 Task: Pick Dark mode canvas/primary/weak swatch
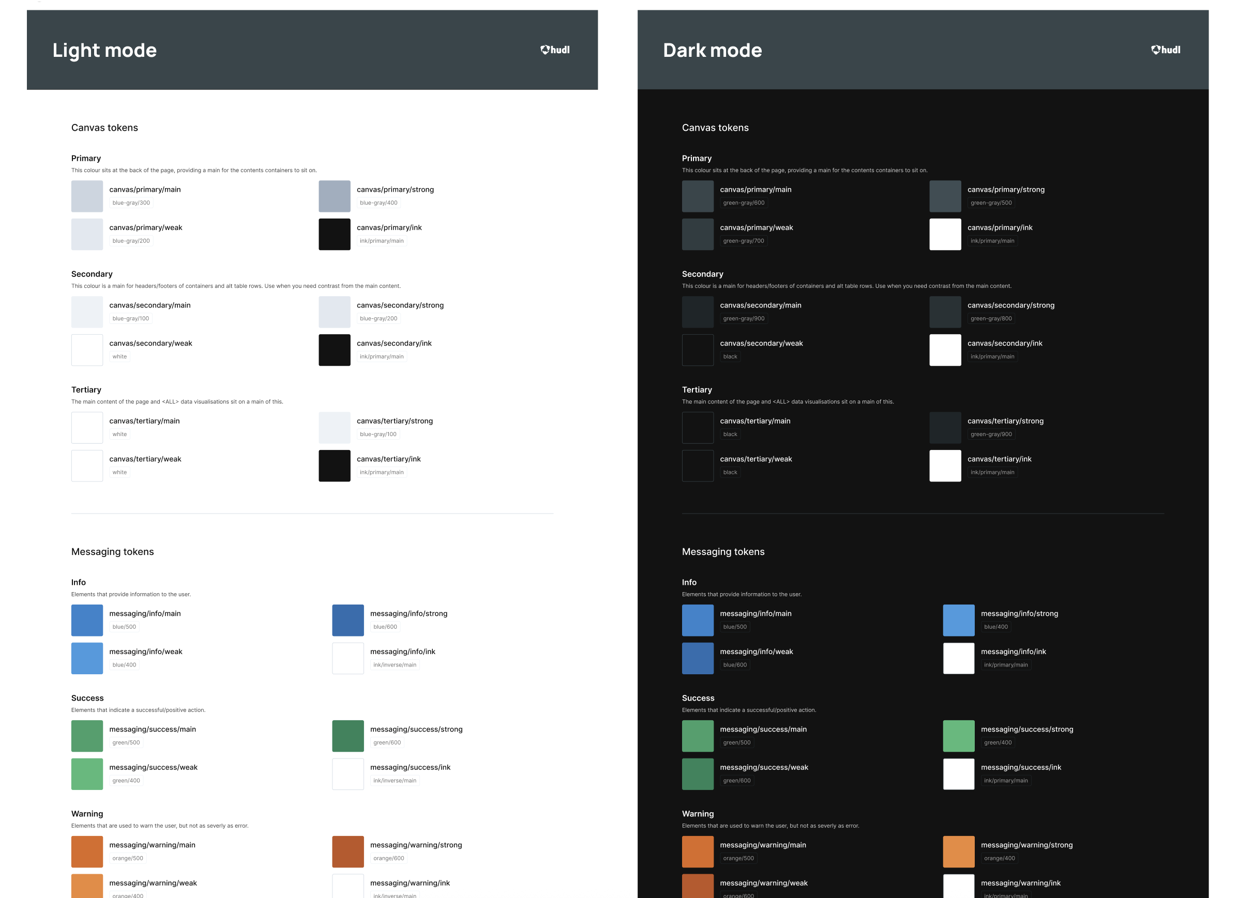(698, 234)
